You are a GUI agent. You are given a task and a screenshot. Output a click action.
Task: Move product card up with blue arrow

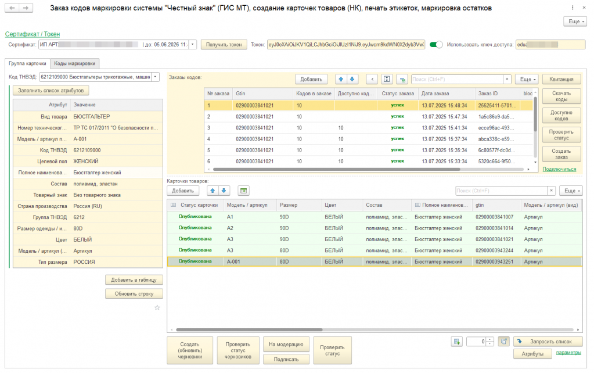point(213,191)
